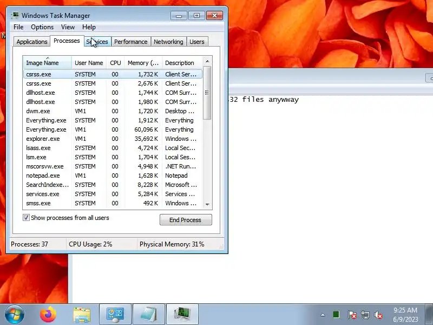This screenshot has height=325, width=433.
Task: Open the Performance tab
Action: pos(131,42)
